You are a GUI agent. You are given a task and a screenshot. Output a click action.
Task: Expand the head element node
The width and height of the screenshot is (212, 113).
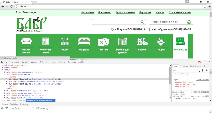3,68
